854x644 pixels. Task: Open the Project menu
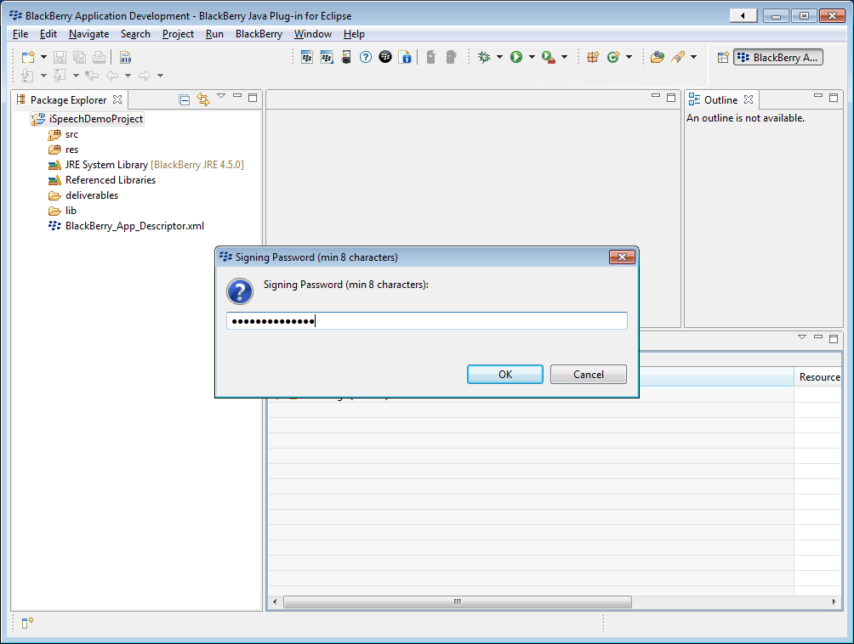tap(178, 34)
